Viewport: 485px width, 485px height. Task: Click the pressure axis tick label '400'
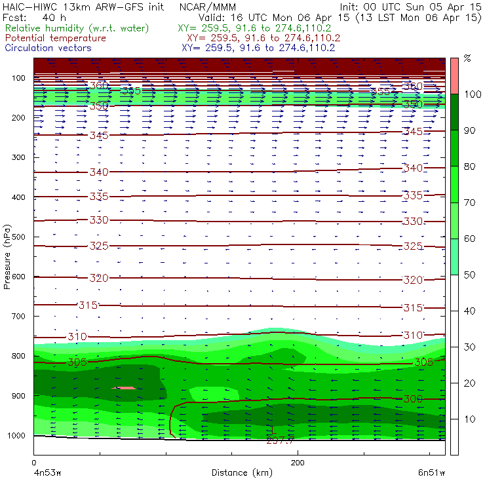pyautogui.click(x=18, y=197)
